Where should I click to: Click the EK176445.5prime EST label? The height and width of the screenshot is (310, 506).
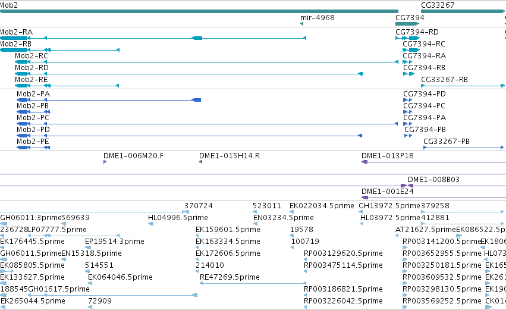coord(32,242)
